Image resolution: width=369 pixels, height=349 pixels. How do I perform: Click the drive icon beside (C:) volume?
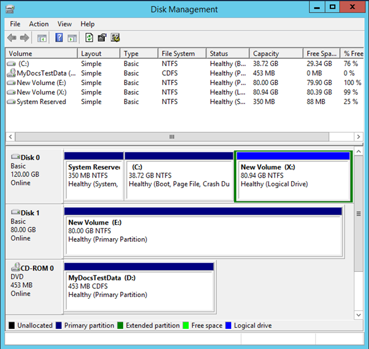(x=11, y=64)
